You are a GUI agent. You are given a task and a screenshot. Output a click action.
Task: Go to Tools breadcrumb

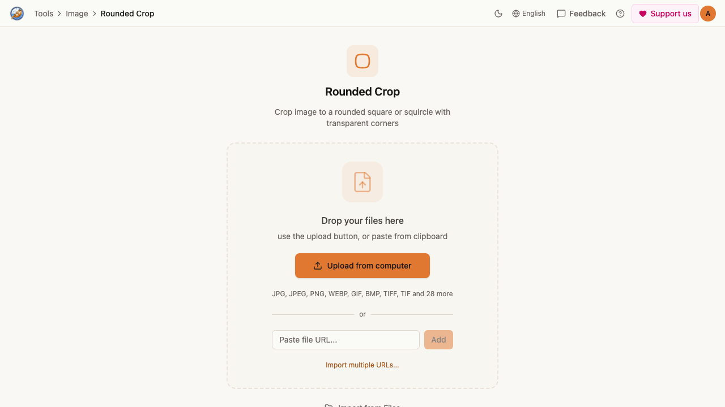click(x=44, y=14)
